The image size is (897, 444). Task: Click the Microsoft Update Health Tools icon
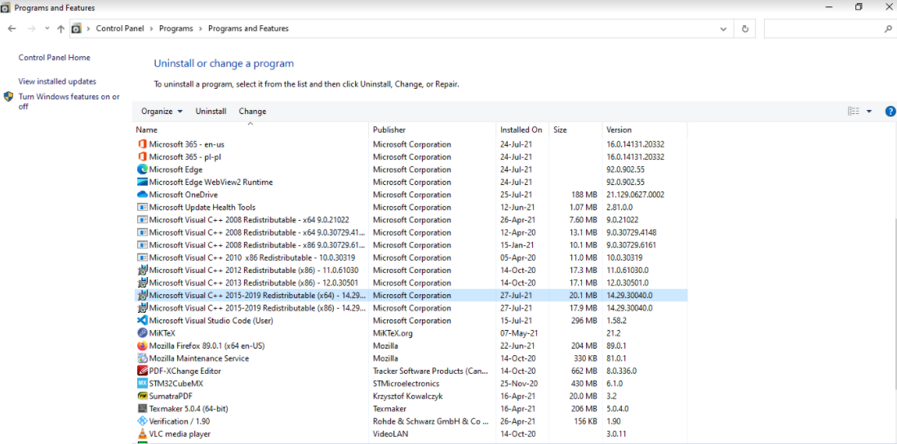coord(143,207)
